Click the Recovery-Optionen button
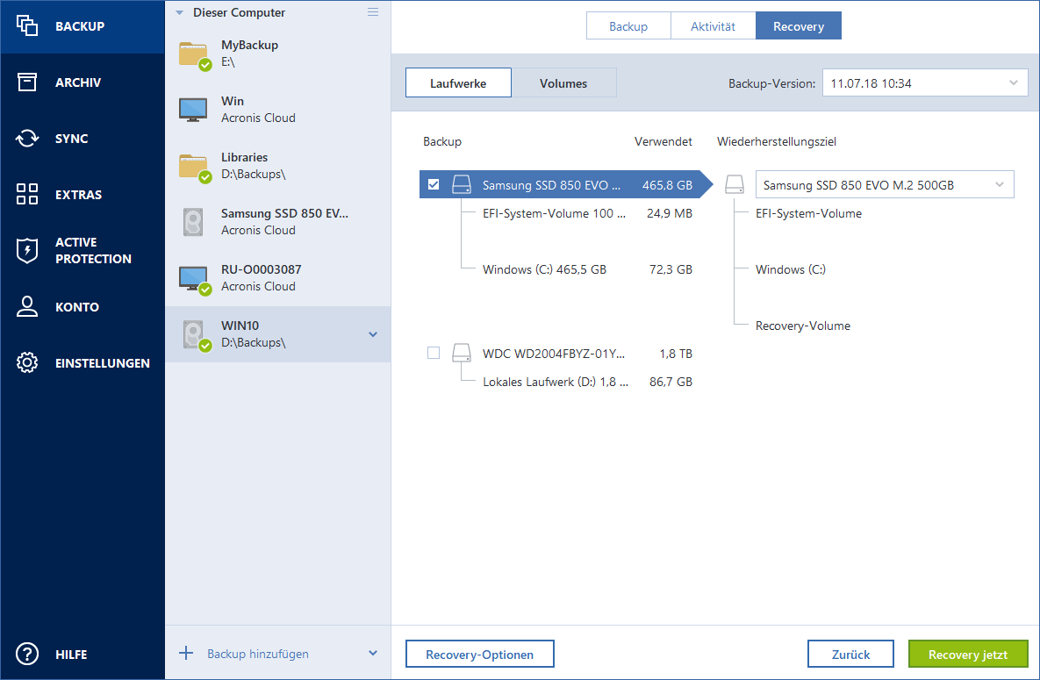Viewport: 1040px width, 680px height. [x=480, y=655]
